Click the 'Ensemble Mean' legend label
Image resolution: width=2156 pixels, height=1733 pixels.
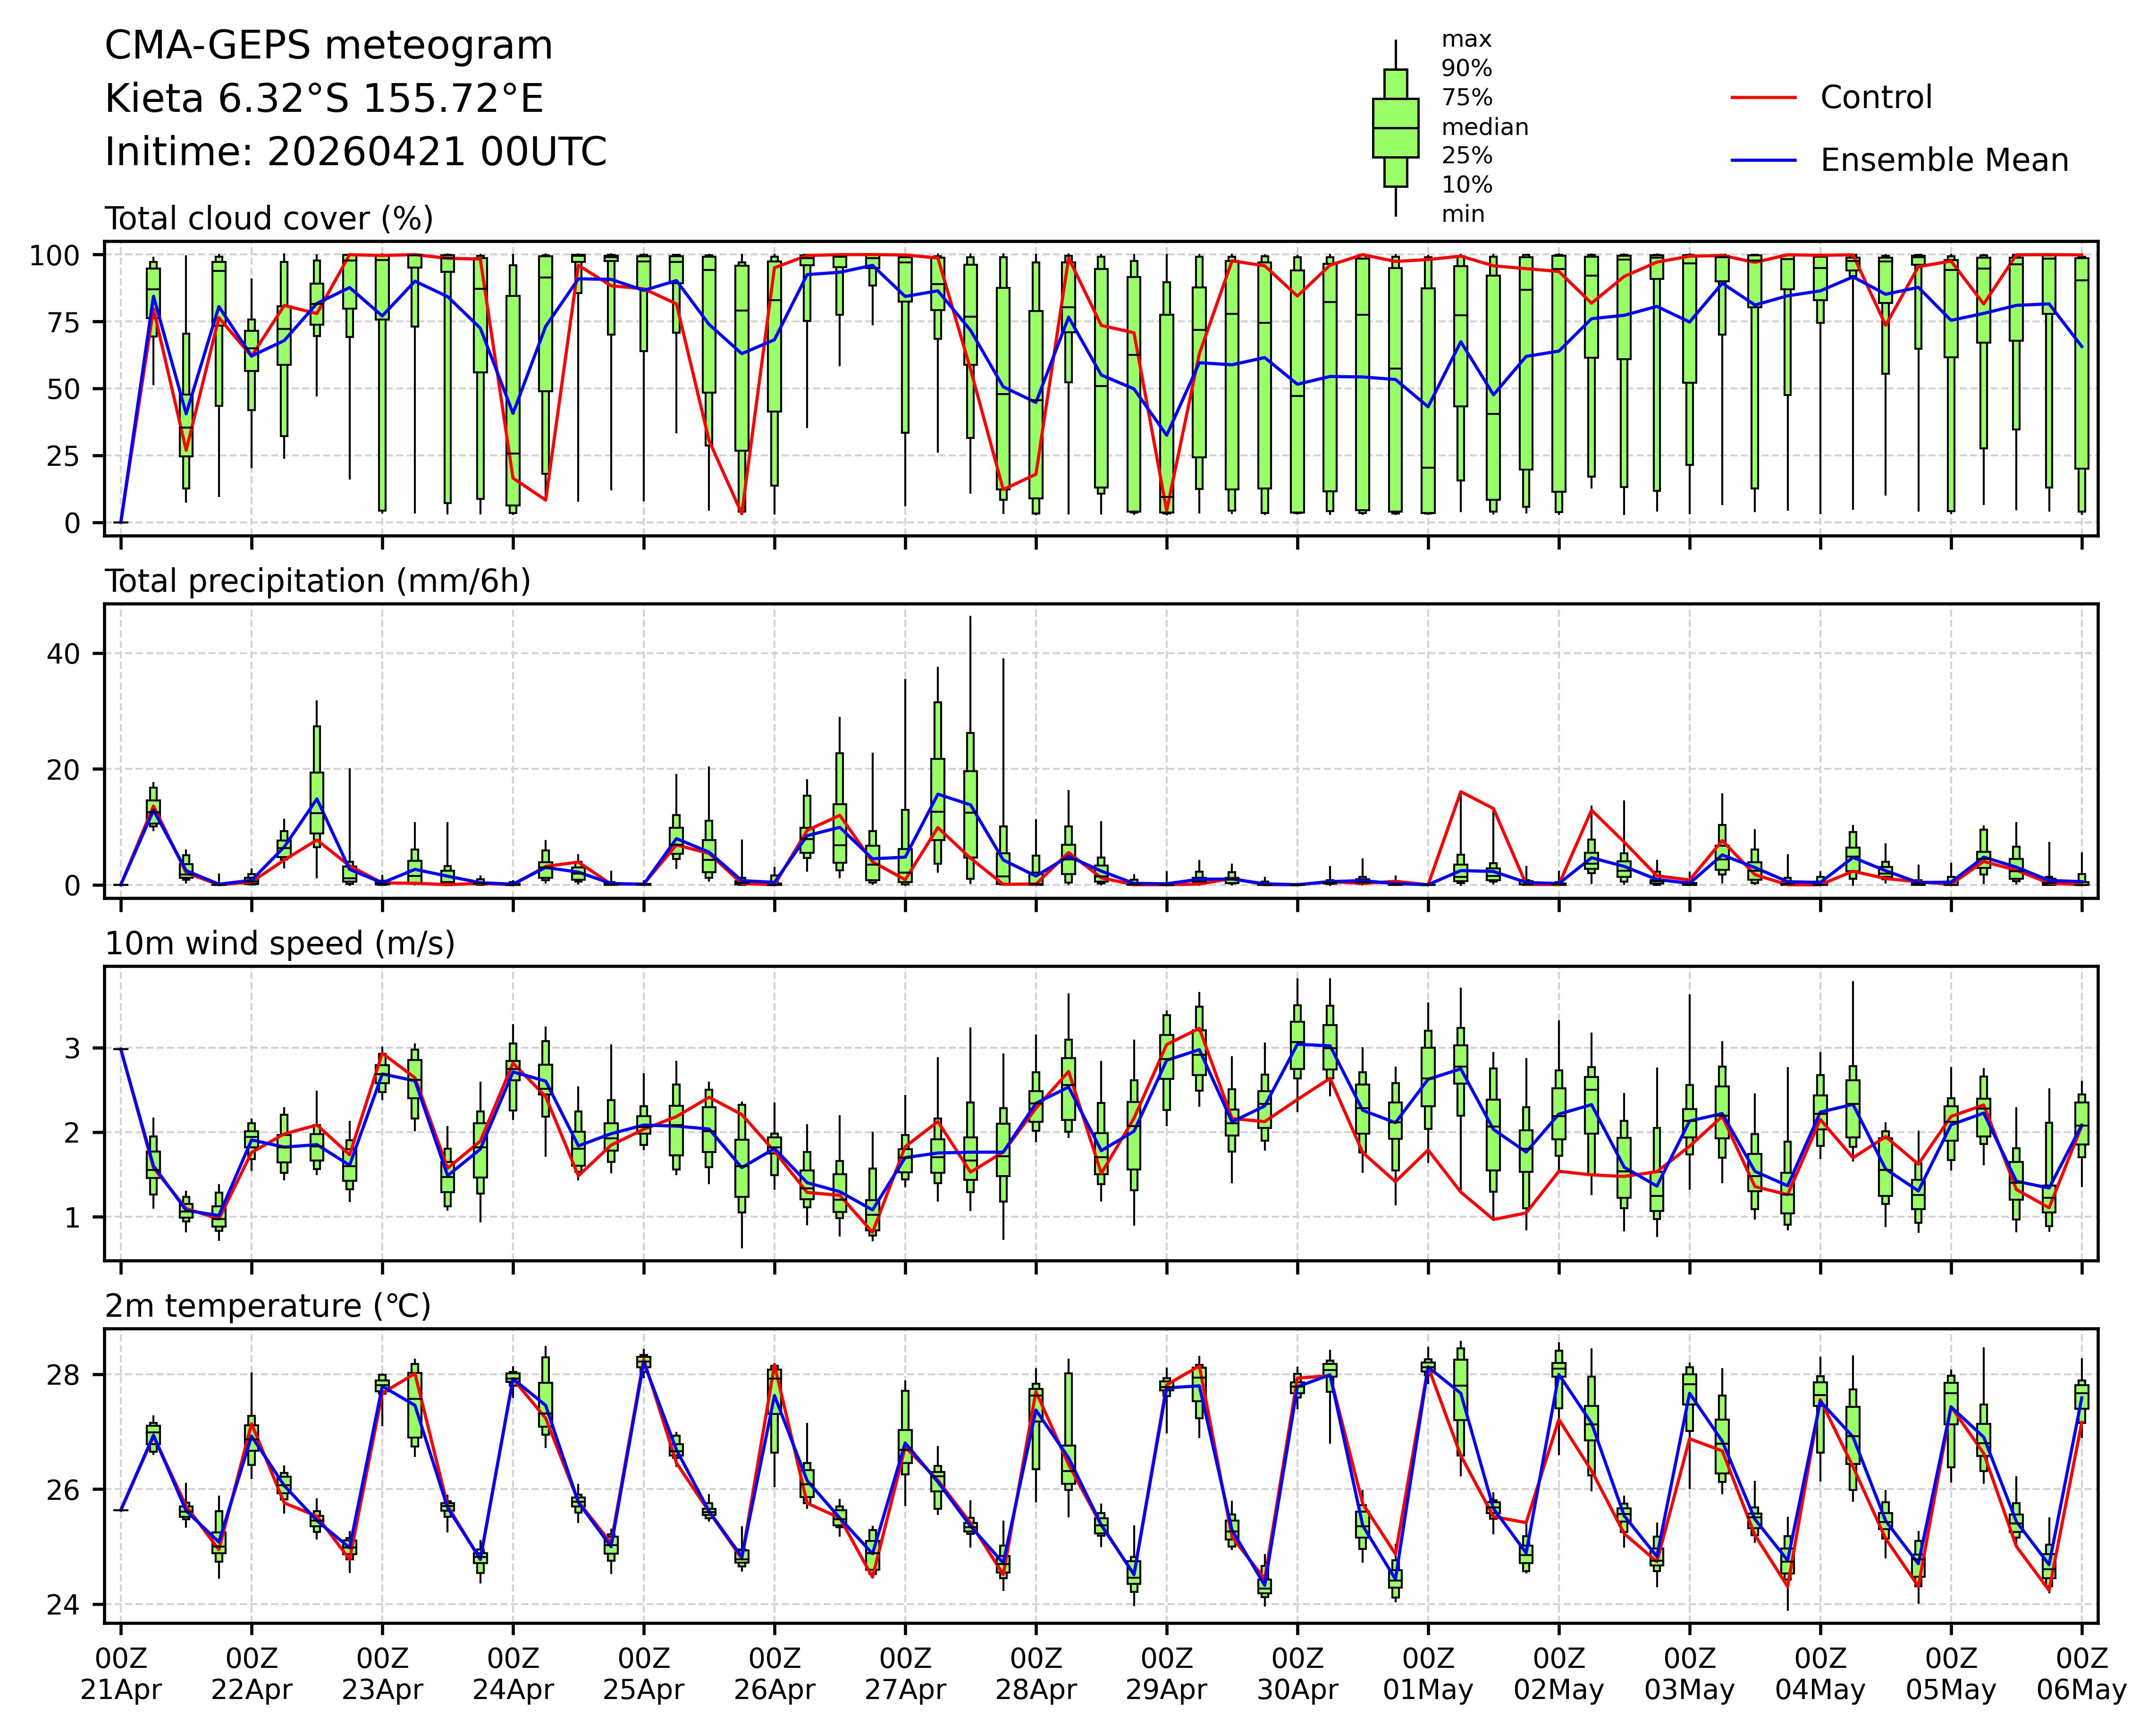(1944, 161)
